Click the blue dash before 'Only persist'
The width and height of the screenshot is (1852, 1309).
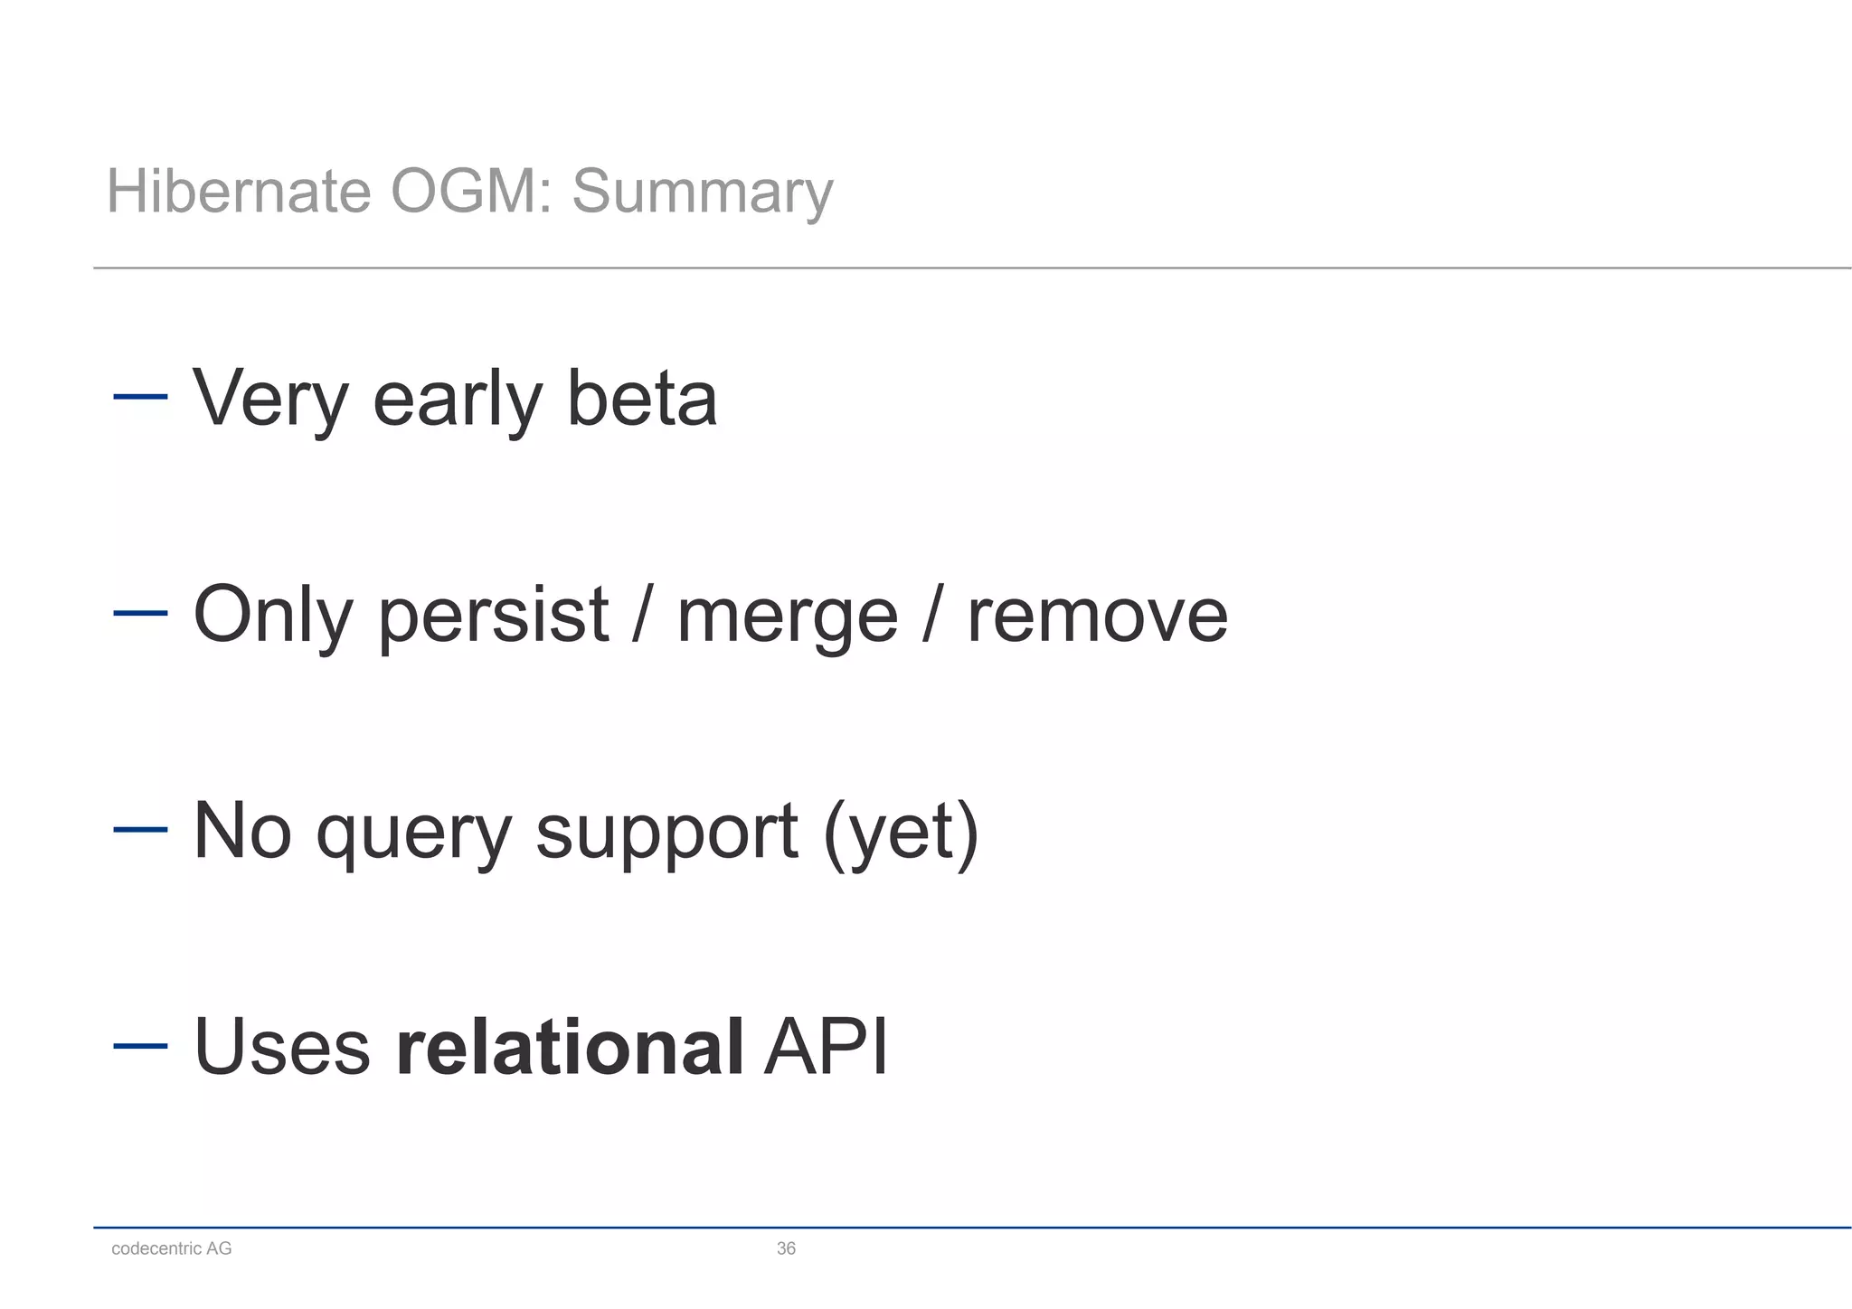tap(140, 613)
